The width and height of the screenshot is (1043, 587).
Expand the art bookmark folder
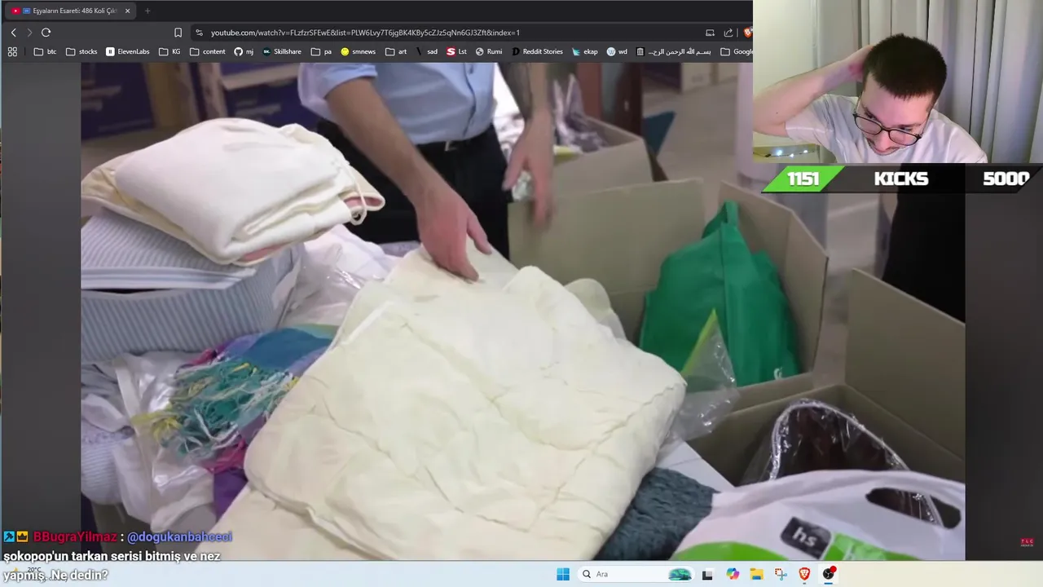[397, 51]
